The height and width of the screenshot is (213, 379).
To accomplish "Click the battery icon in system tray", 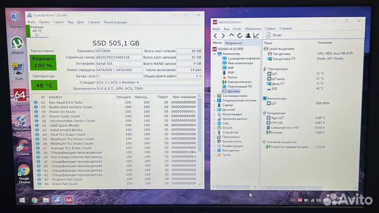I will (306, 200).
